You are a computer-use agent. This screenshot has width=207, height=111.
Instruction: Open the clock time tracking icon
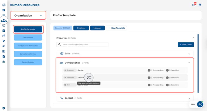coord(4,26)
